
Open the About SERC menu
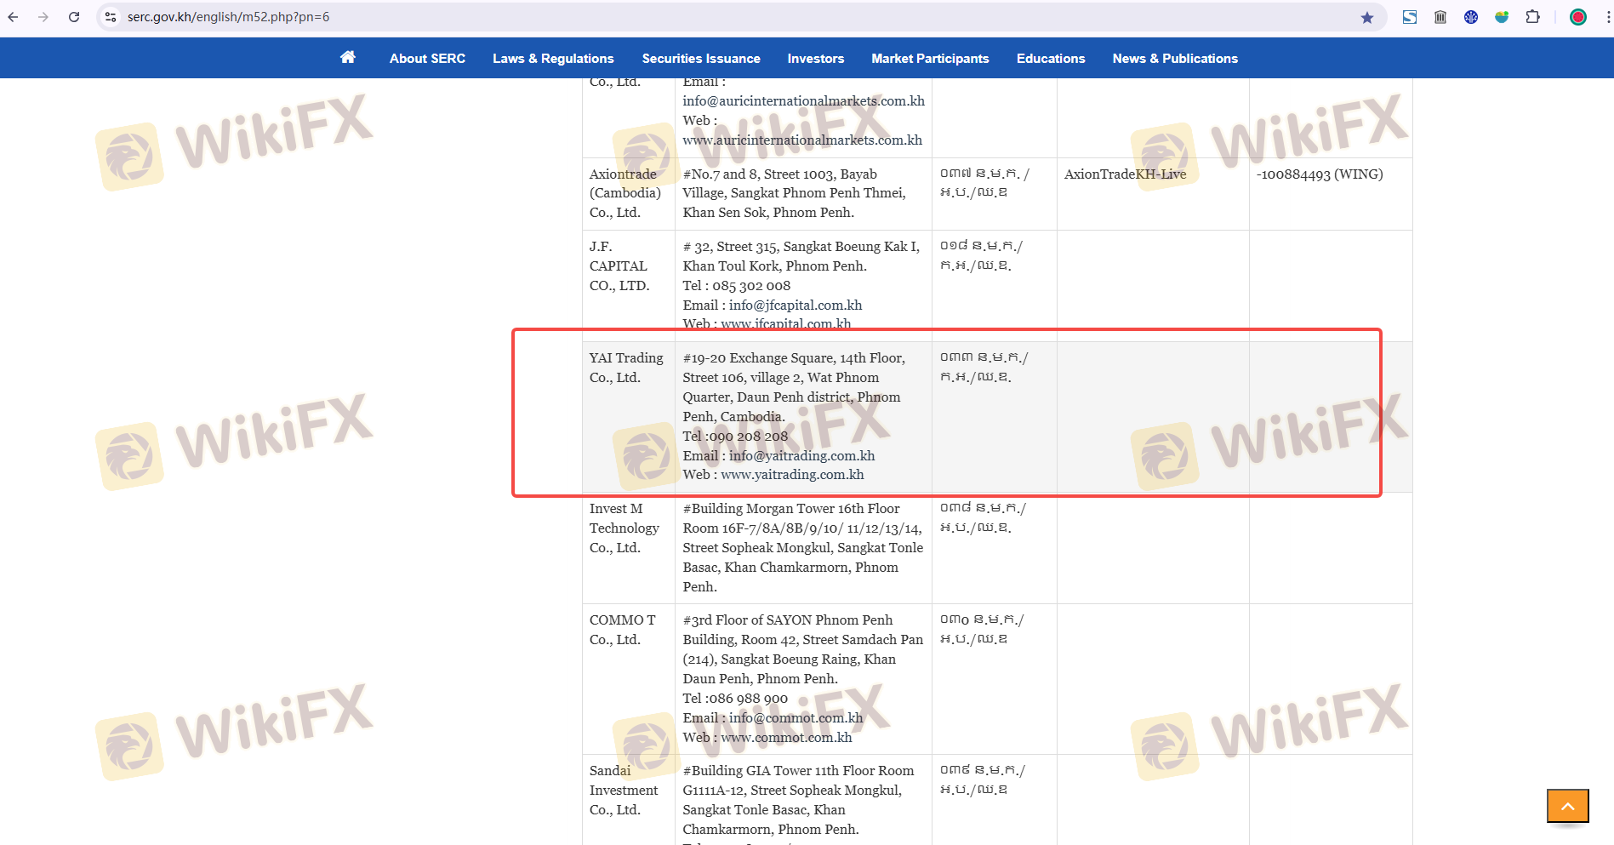pos(427,59)
